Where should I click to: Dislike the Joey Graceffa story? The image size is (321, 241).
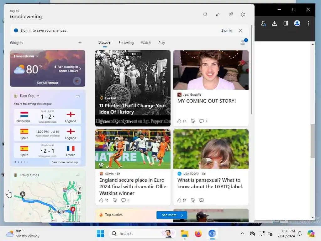[193, 121]
